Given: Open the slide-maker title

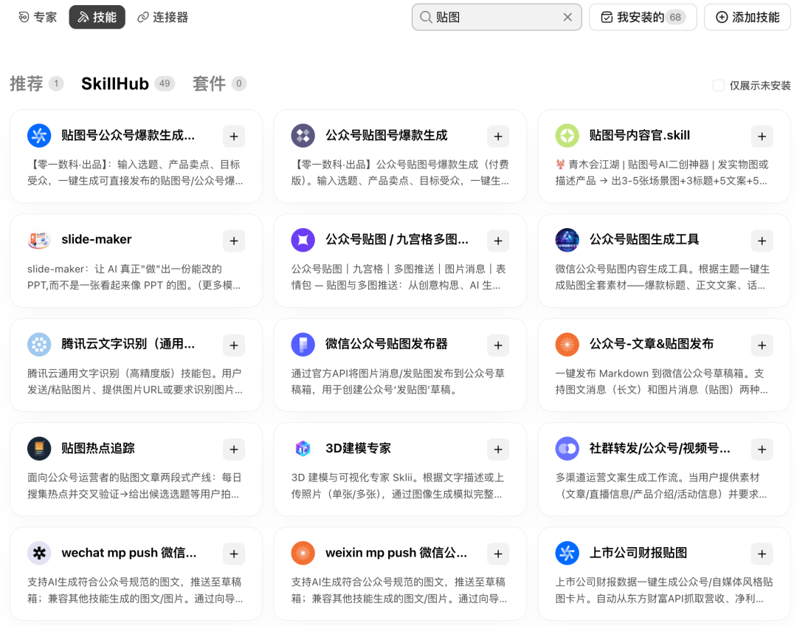Looking at the screenshot, I should coord(97,239).
